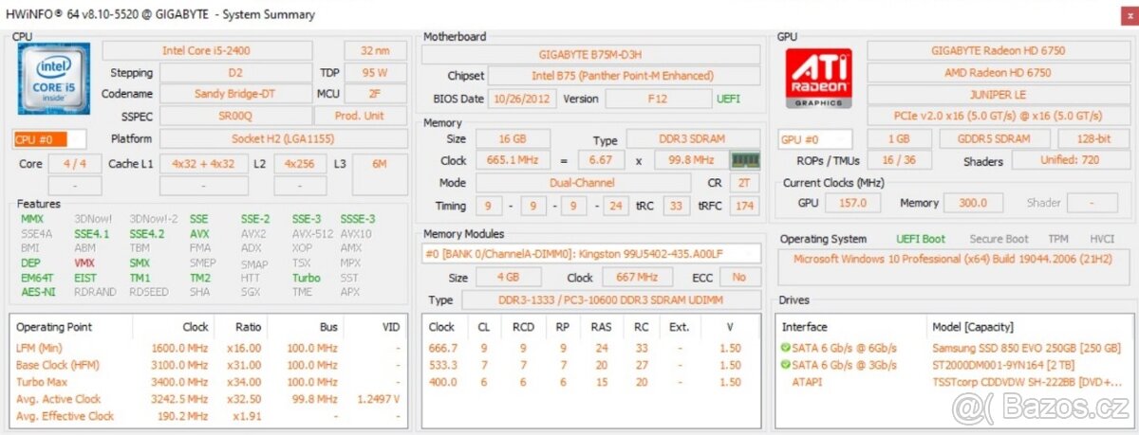Click the Cache L1 4x32 + 4x32 value
Viewport: 1139px width, 435px height.
coord(203,164)
